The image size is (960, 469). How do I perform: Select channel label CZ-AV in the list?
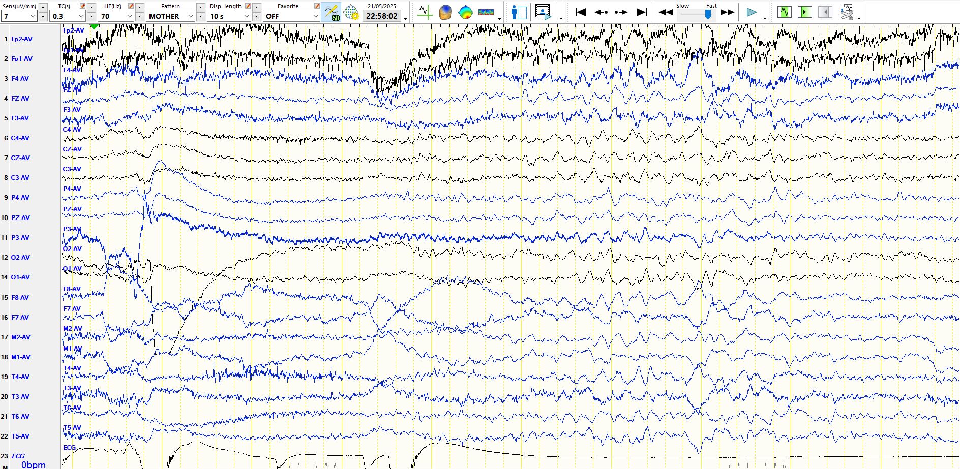(x=20, y=158)
